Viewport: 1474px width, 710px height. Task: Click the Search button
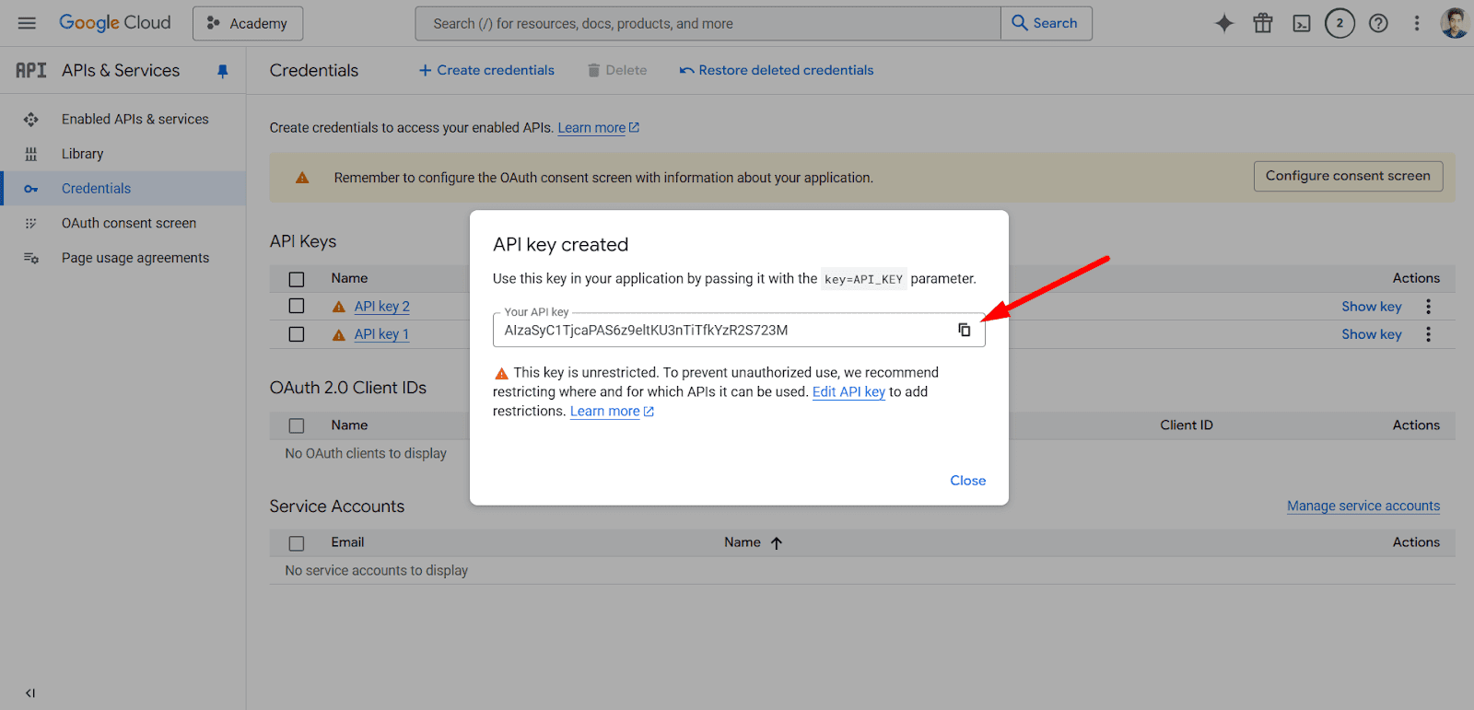coord(1046,23)
